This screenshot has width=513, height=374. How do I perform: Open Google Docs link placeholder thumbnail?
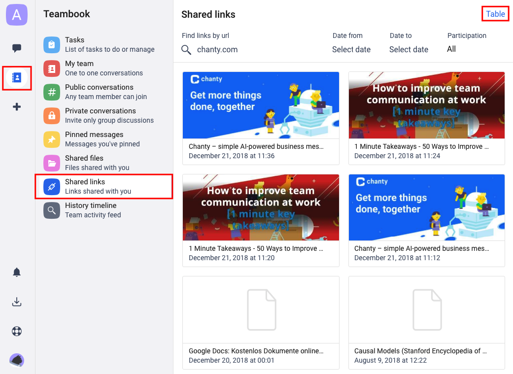(261, 310)
